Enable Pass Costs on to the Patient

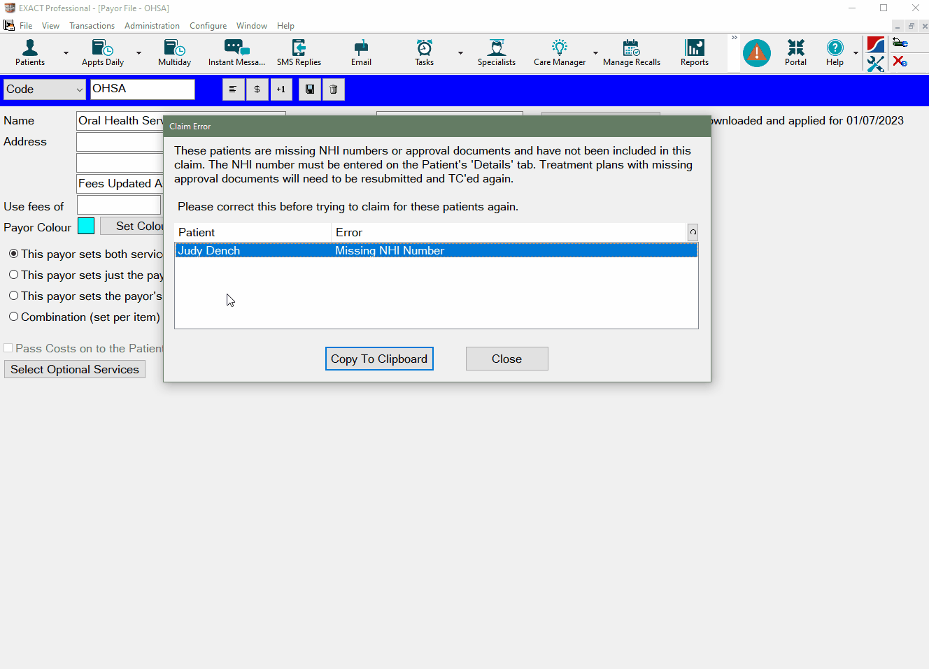pos(8,347)
